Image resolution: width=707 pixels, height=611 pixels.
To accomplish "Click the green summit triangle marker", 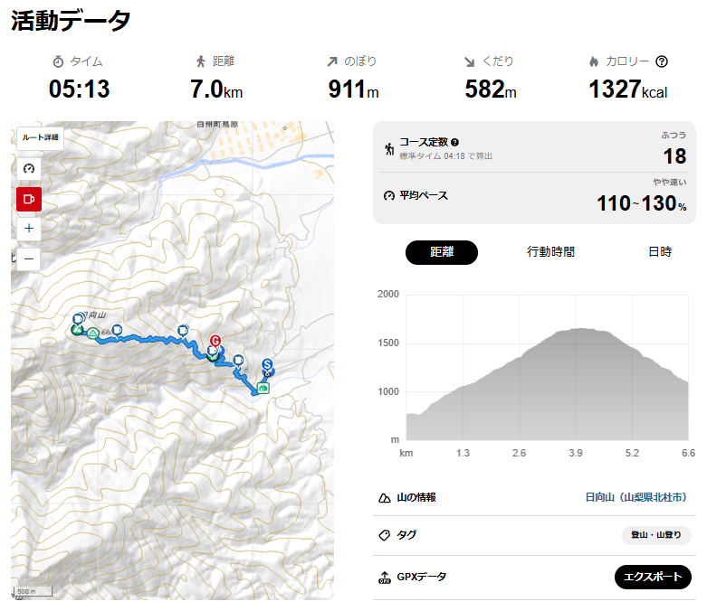I will tap(93, 334).
